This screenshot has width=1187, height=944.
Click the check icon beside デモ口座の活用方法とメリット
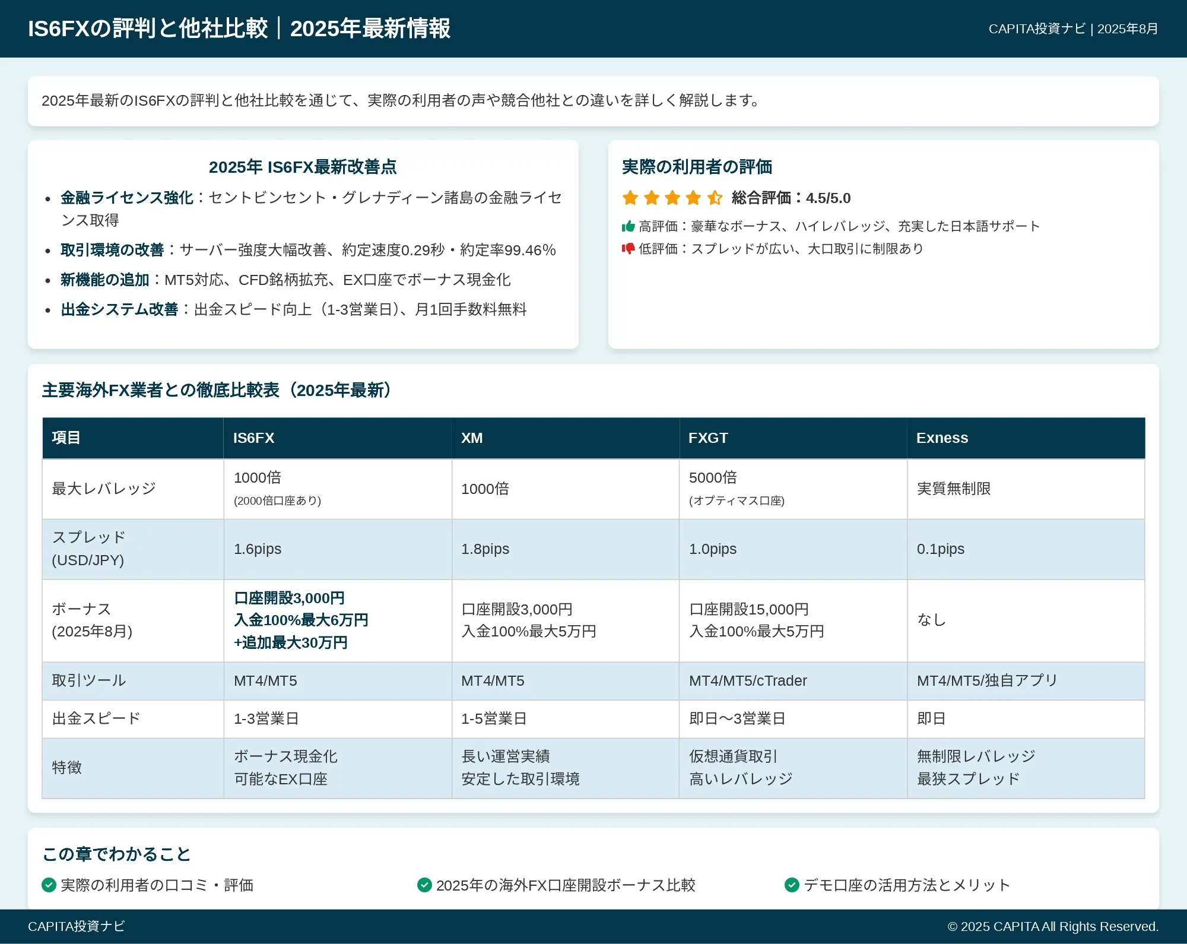(792, 885)
